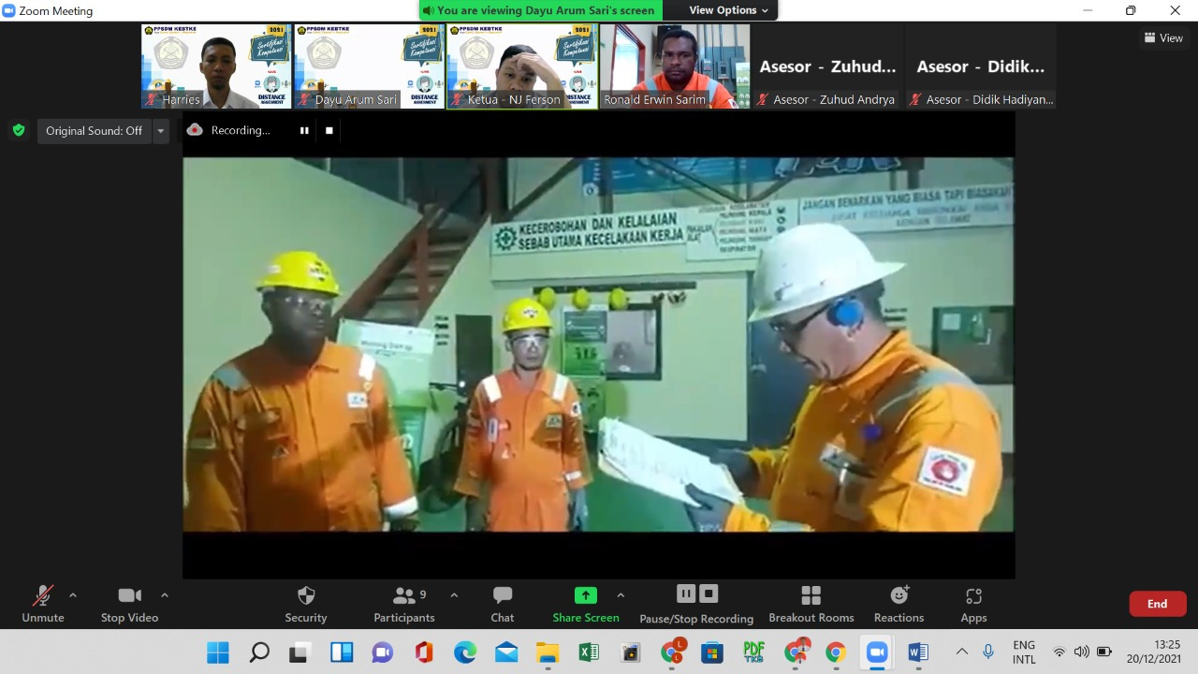Open the Zoom Apps panel
The width and height of the screenshot is (1198, 674).
click(x=973, y=605)
